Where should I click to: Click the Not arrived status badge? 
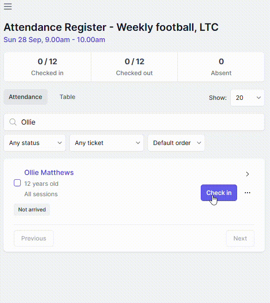click(32, 210)
